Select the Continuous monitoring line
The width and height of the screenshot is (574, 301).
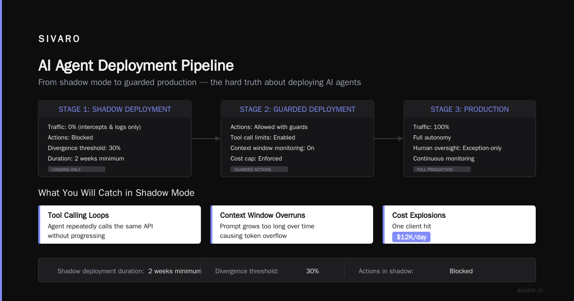[444, 159]
